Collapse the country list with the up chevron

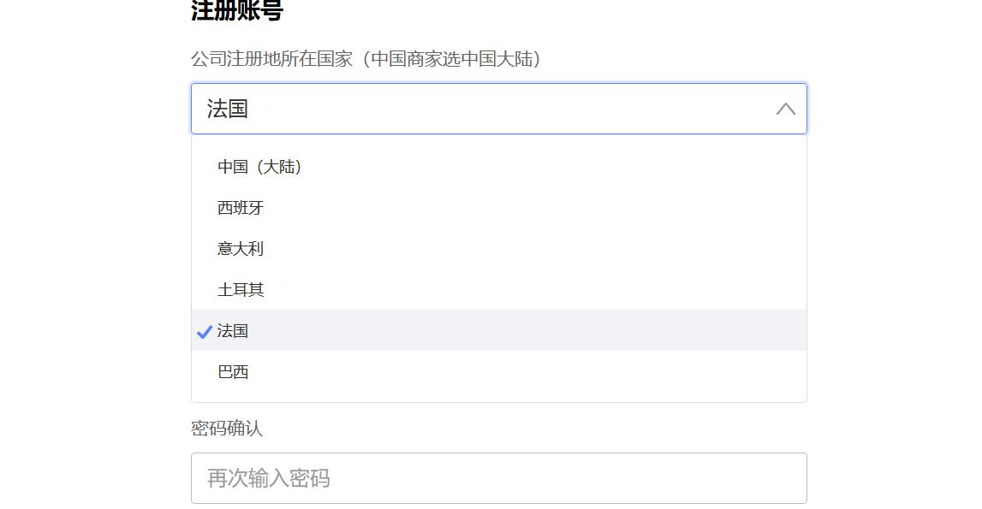pos(785,109)
